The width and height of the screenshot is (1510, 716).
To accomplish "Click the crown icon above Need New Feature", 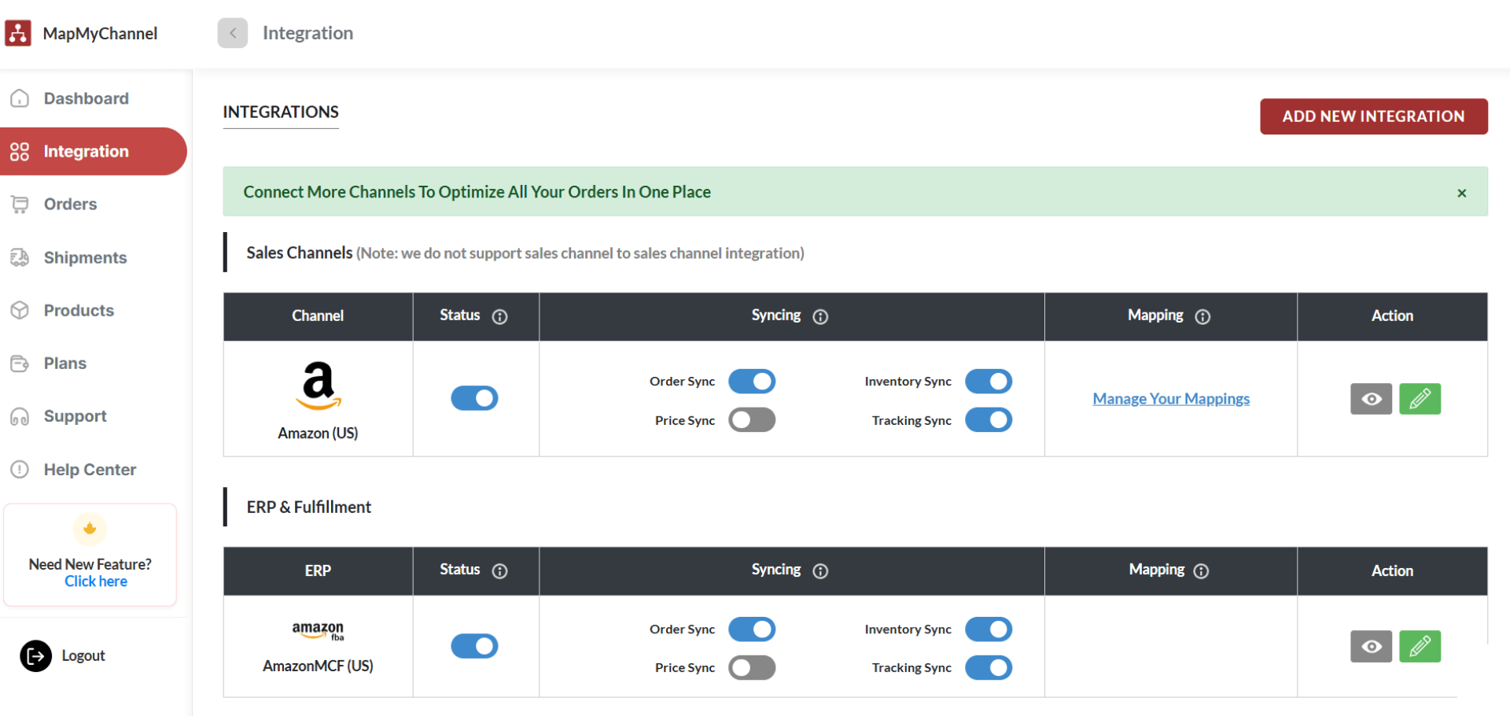I will tap(90, 529).
